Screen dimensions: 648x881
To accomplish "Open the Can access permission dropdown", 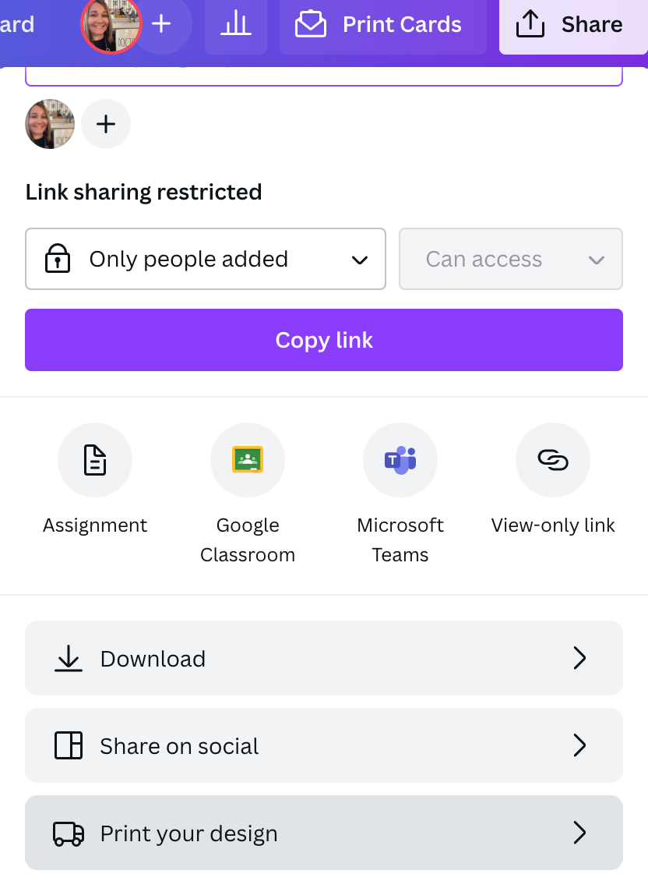I will click(510, 259).
